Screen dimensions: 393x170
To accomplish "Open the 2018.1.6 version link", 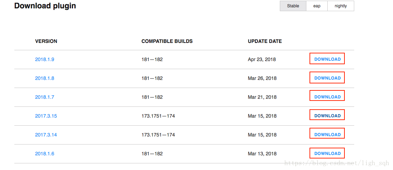I will point(45,154).
